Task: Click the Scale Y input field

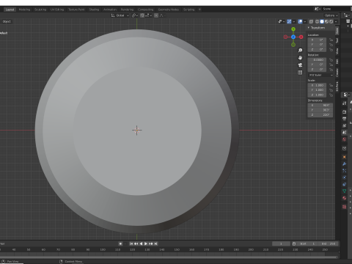Action: click(317, 90)
